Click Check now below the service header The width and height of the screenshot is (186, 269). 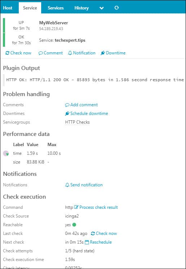pos(18,53)
